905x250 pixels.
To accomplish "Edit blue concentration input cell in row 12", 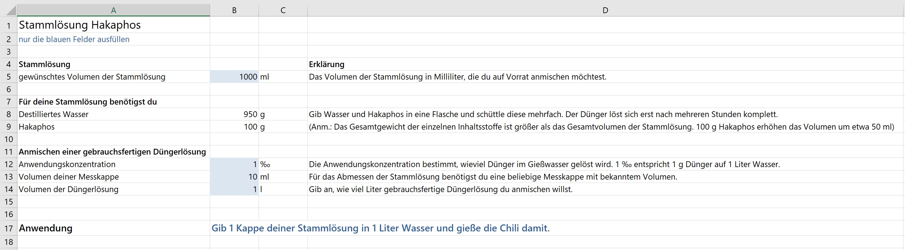I will 234,164.
